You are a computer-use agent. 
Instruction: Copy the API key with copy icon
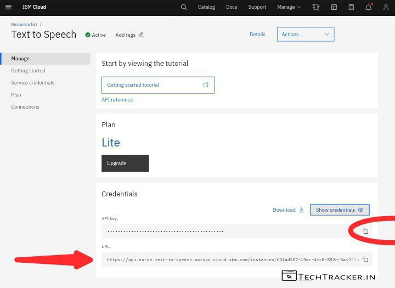point(365,231)
